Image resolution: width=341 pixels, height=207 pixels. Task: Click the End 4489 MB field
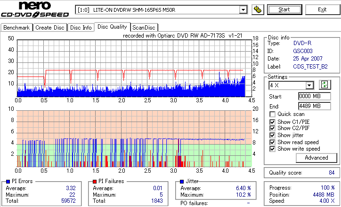tap(315, 106)
